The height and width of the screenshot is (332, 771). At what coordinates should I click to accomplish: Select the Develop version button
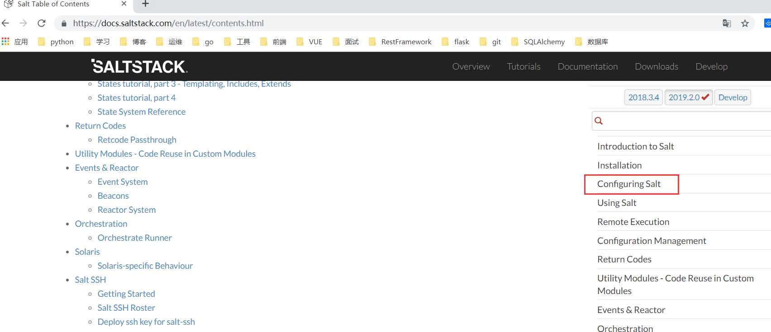coord(733,97)
